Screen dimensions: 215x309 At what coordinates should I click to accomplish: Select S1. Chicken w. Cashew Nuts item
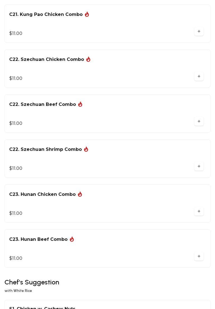(x=42, y=307)
